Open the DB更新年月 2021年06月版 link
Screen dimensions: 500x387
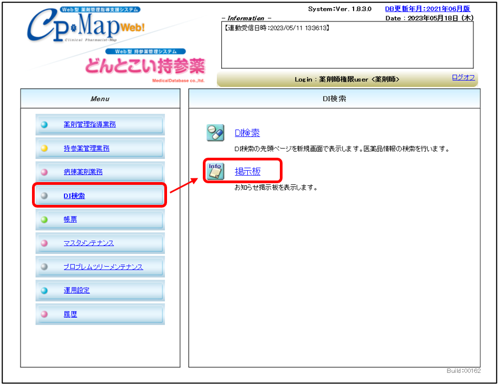(x=427, y=9)
